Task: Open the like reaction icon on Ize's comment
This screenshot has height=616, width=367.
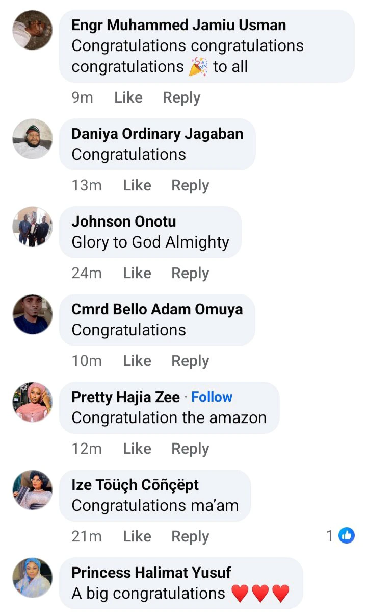Action: (347, 535)
